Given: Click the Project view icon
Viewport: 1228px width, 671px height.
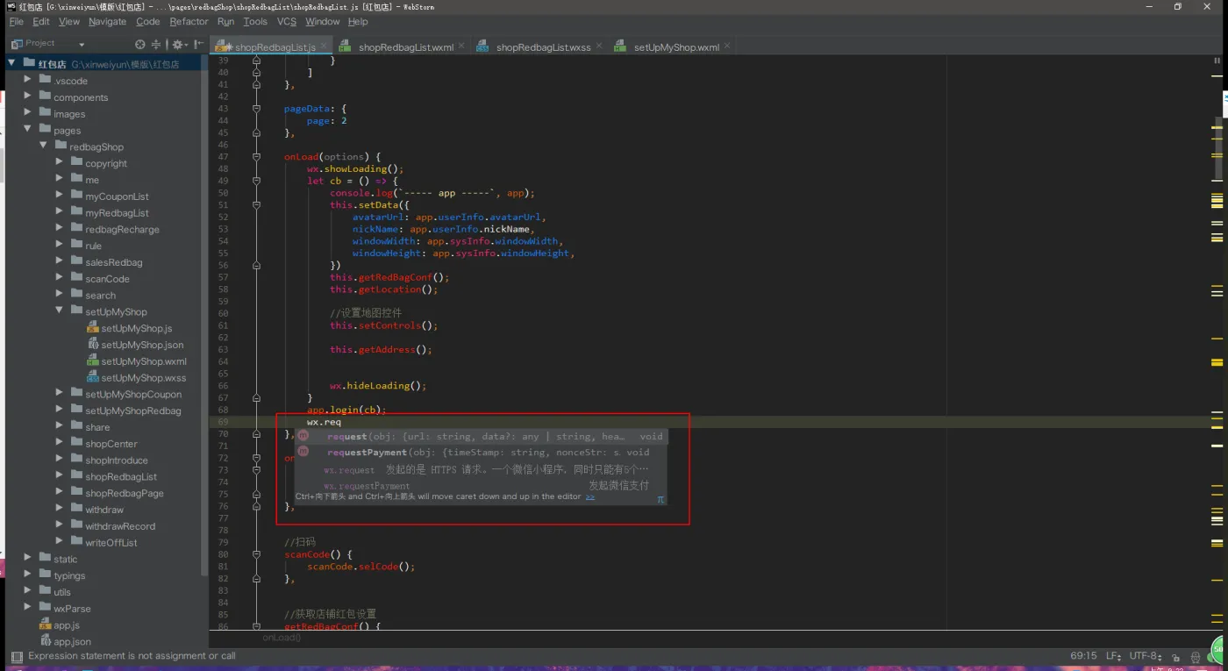Looking at the screenshot, I should [x=17, y=44].
